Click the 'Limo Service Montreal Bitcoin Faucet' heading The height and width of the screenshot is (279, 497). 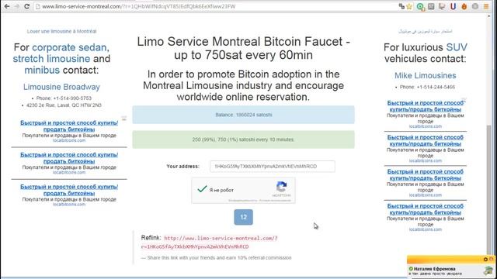[243, 48]
